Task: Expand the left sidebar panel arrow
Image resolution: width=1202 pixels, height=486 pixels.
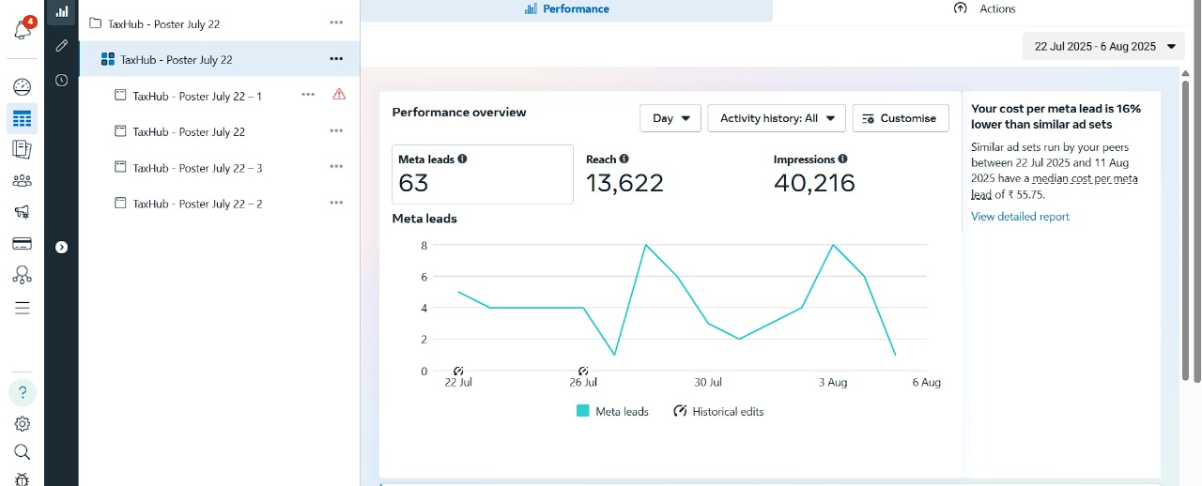Action: pyautogui.click(x=62, y=247)
